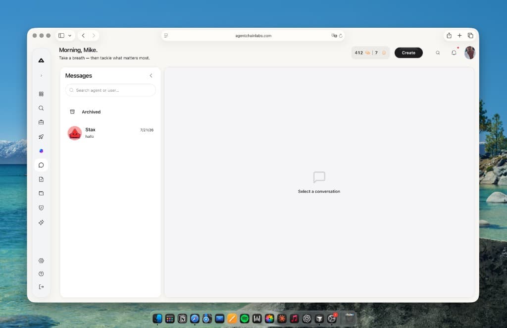
Task: Open the Stax conversation
Action: tap(110, 133)
